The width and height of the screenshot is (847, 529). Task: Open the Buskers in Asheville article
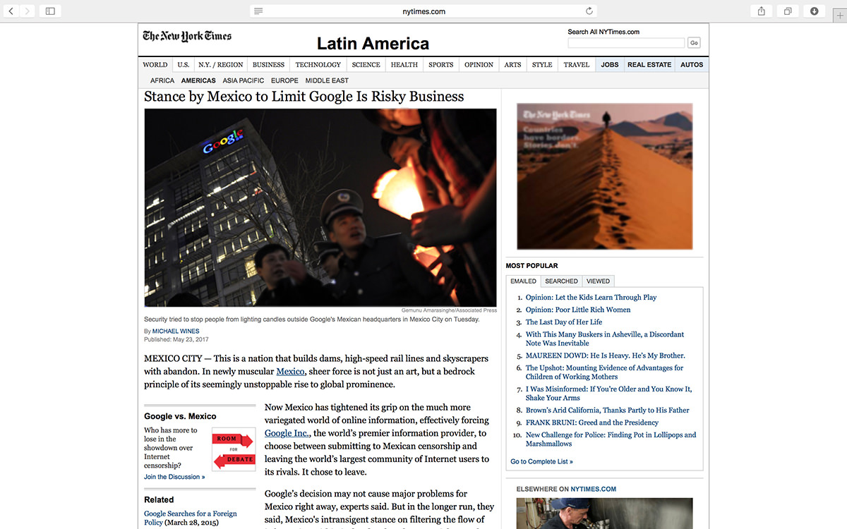tap(605, 339)
